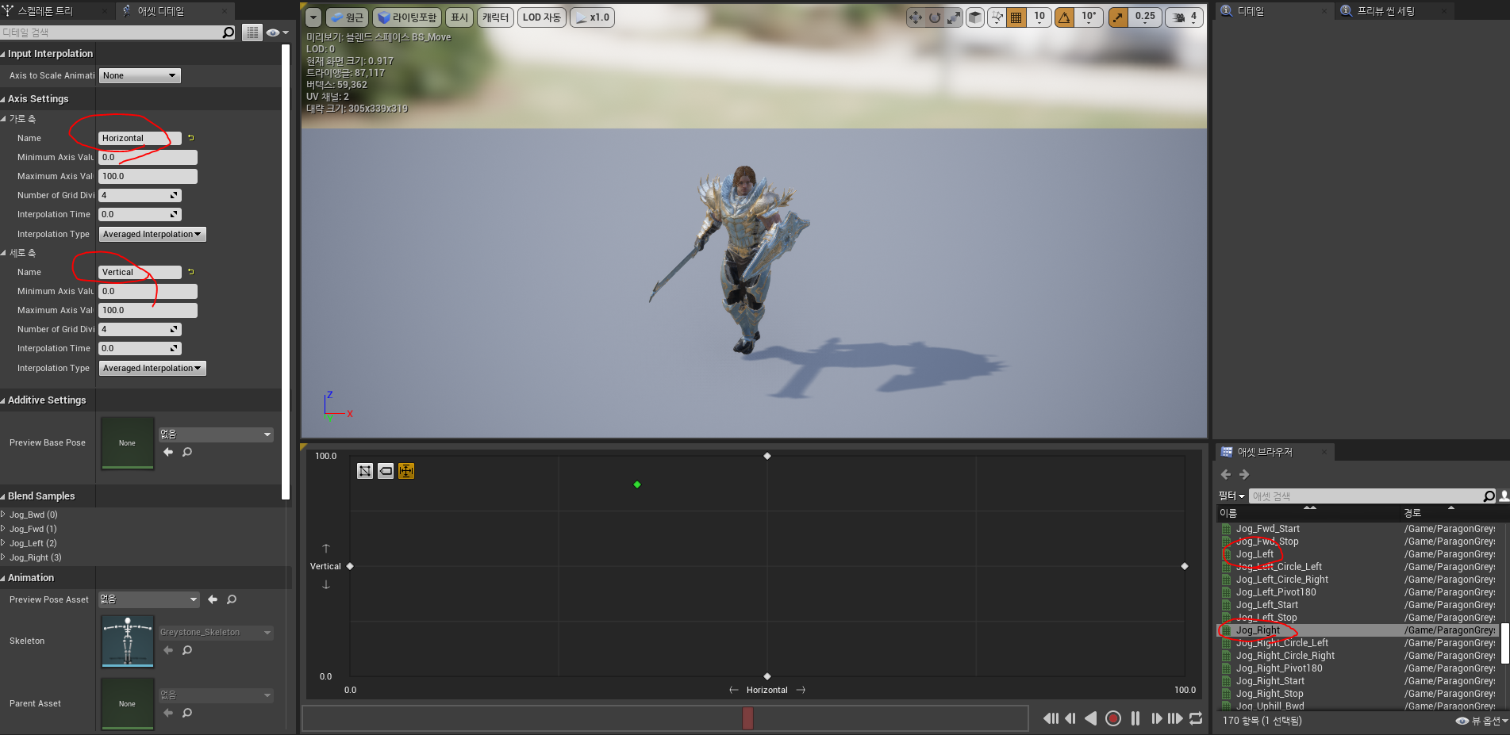Open the details view options eye menu
The height and width of the screenshot is (735, 1510).
[277, 33]
